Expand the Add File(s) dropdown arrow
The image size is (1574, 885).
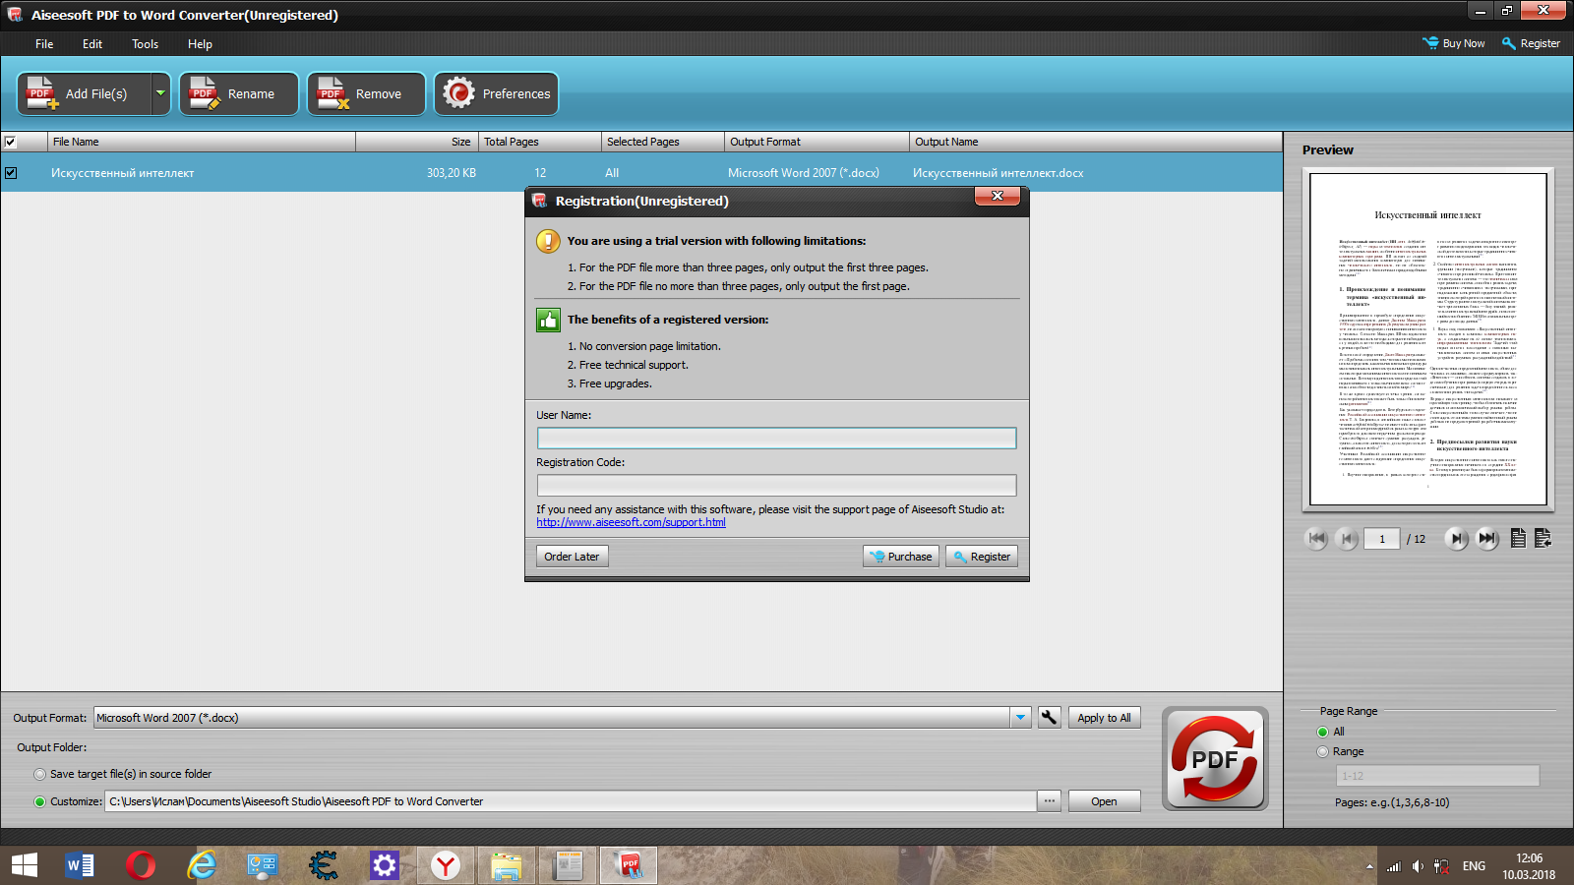[x=160, y=94]
